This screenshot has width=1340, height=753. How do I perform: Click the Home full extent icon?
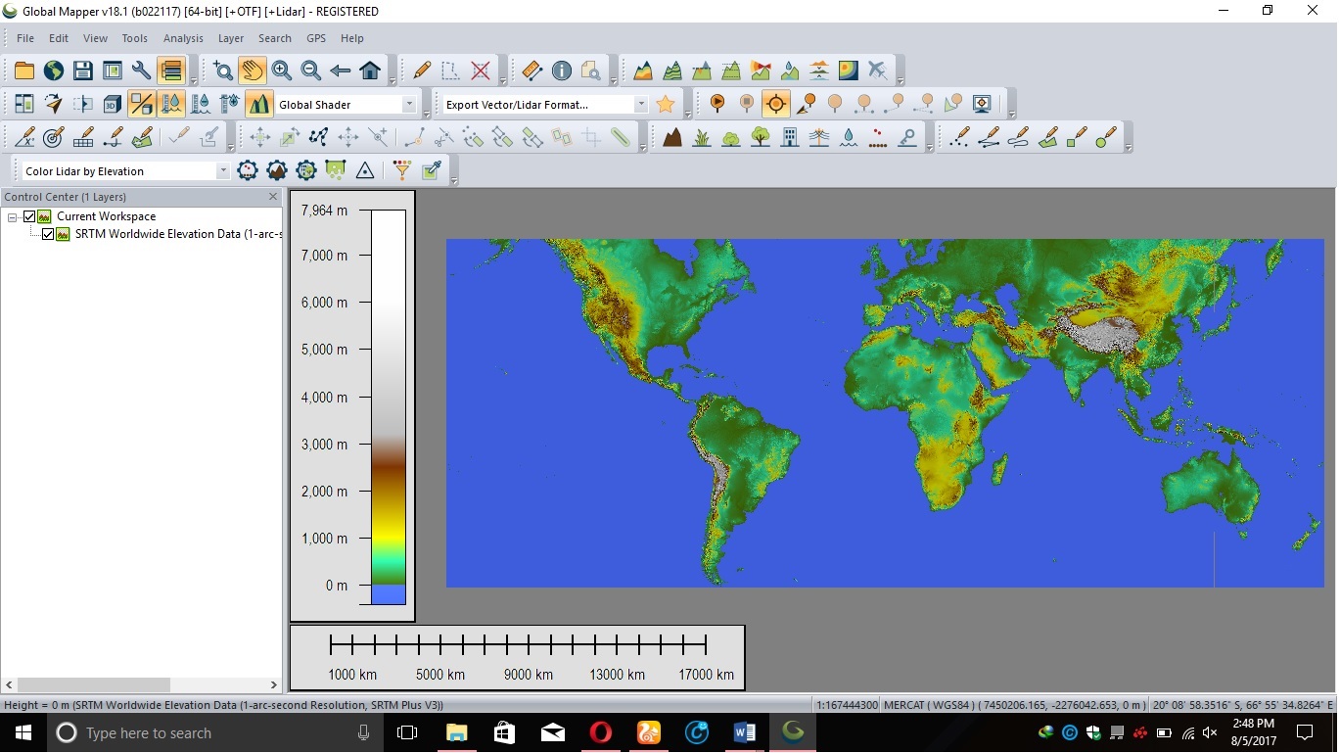pyautogui.click(x=372, y=71)
